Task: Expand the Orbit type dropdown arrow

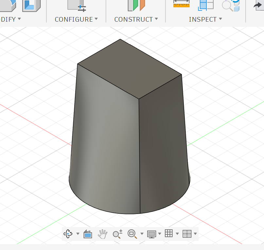Action: pyautogui.click(x=78, y=234)
